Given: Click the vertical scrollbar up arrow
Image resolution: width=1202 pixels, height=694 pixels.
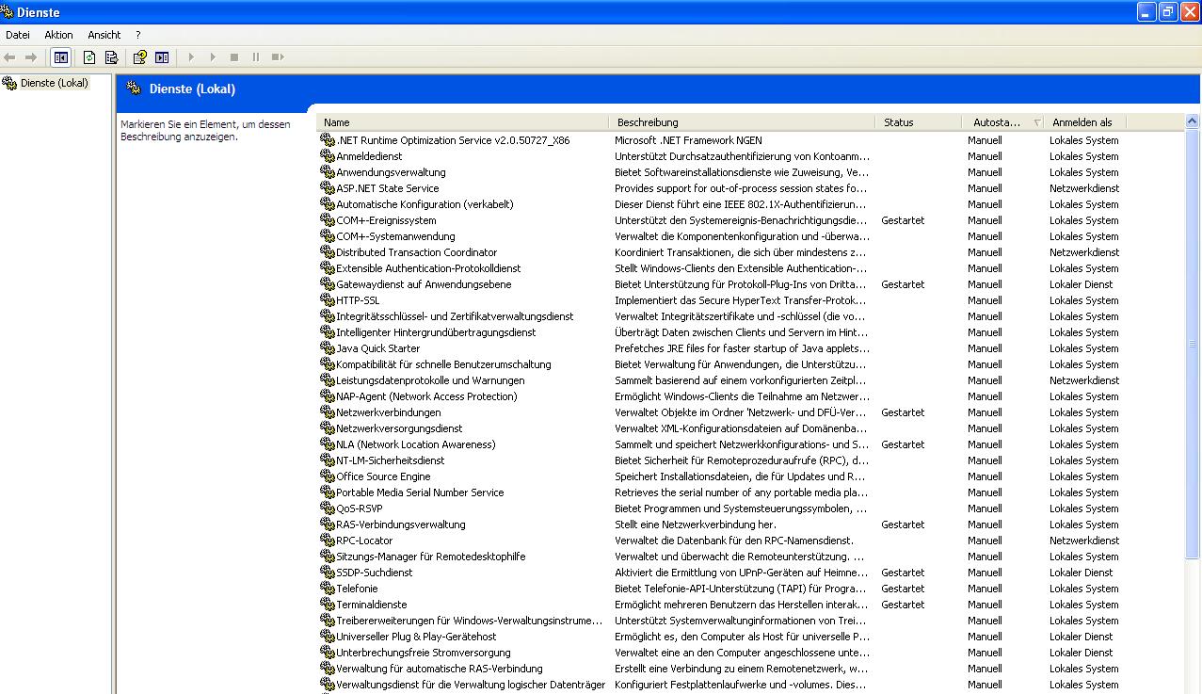Looking at the screenshot, I should (1193, 121).
